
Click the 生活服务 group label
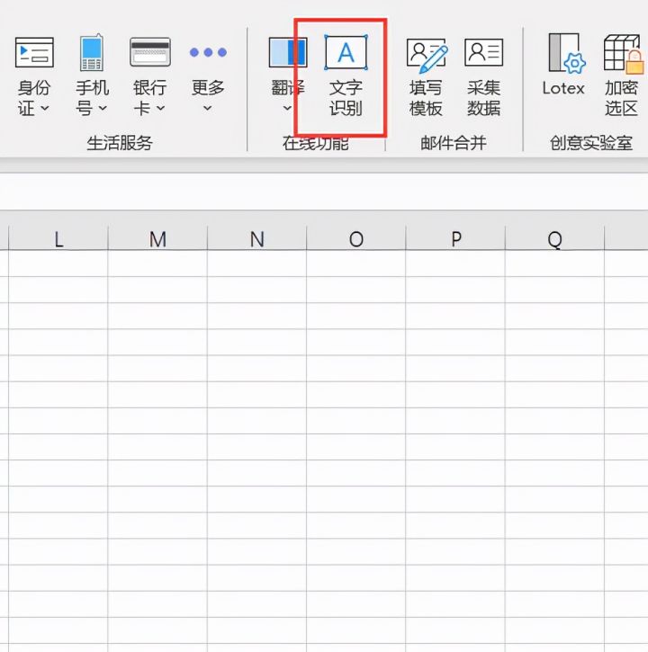pos(120,143)
